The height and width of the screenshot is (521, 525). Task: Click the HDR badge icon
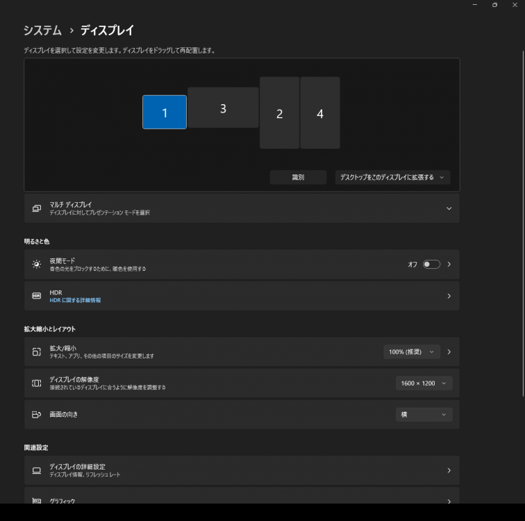(x=37, y=296)
